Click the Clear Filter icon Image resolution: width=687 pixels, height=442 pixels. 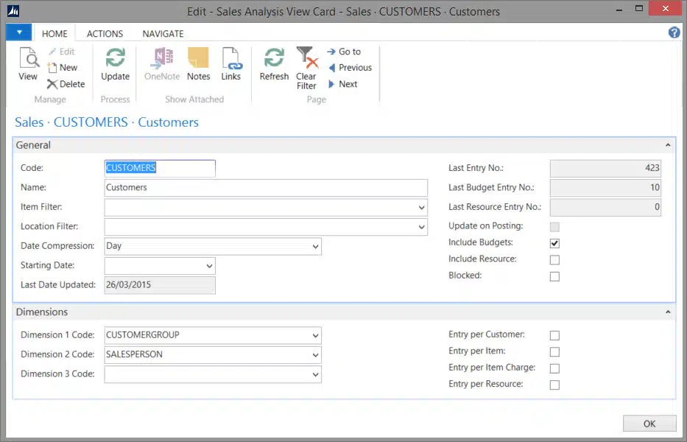point(306,67)
